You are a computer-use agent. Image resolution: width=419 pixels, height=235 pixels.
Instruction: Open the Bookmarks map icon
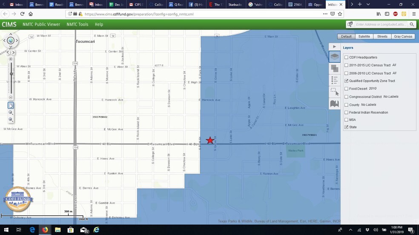click(335, 104)
